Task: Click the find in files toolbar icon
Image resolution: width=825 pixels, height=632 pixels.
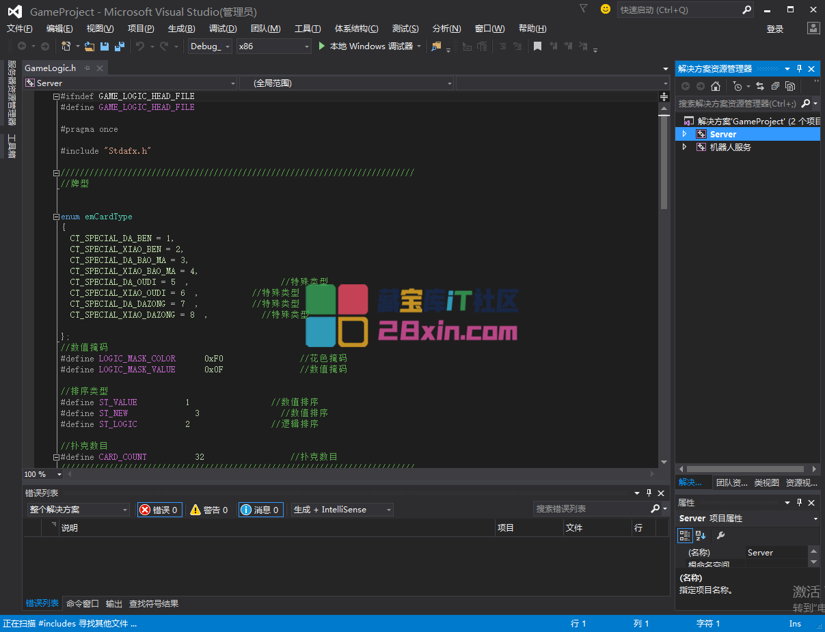Action: coord(436,46)
